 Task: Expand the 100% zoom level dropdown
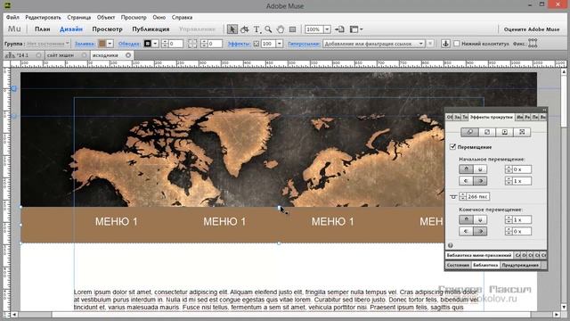(327, 29)
